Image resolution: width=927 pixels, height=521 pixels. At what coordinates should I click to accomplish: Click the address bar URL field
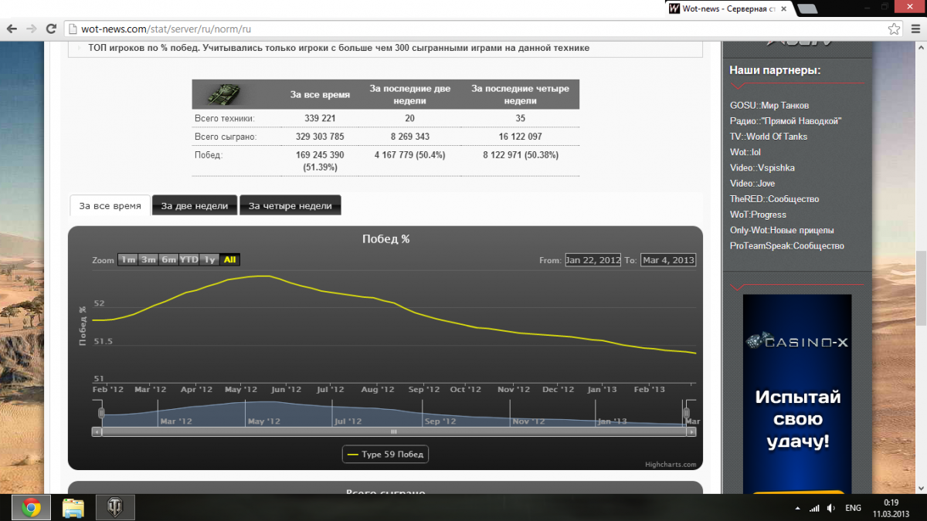483,29
